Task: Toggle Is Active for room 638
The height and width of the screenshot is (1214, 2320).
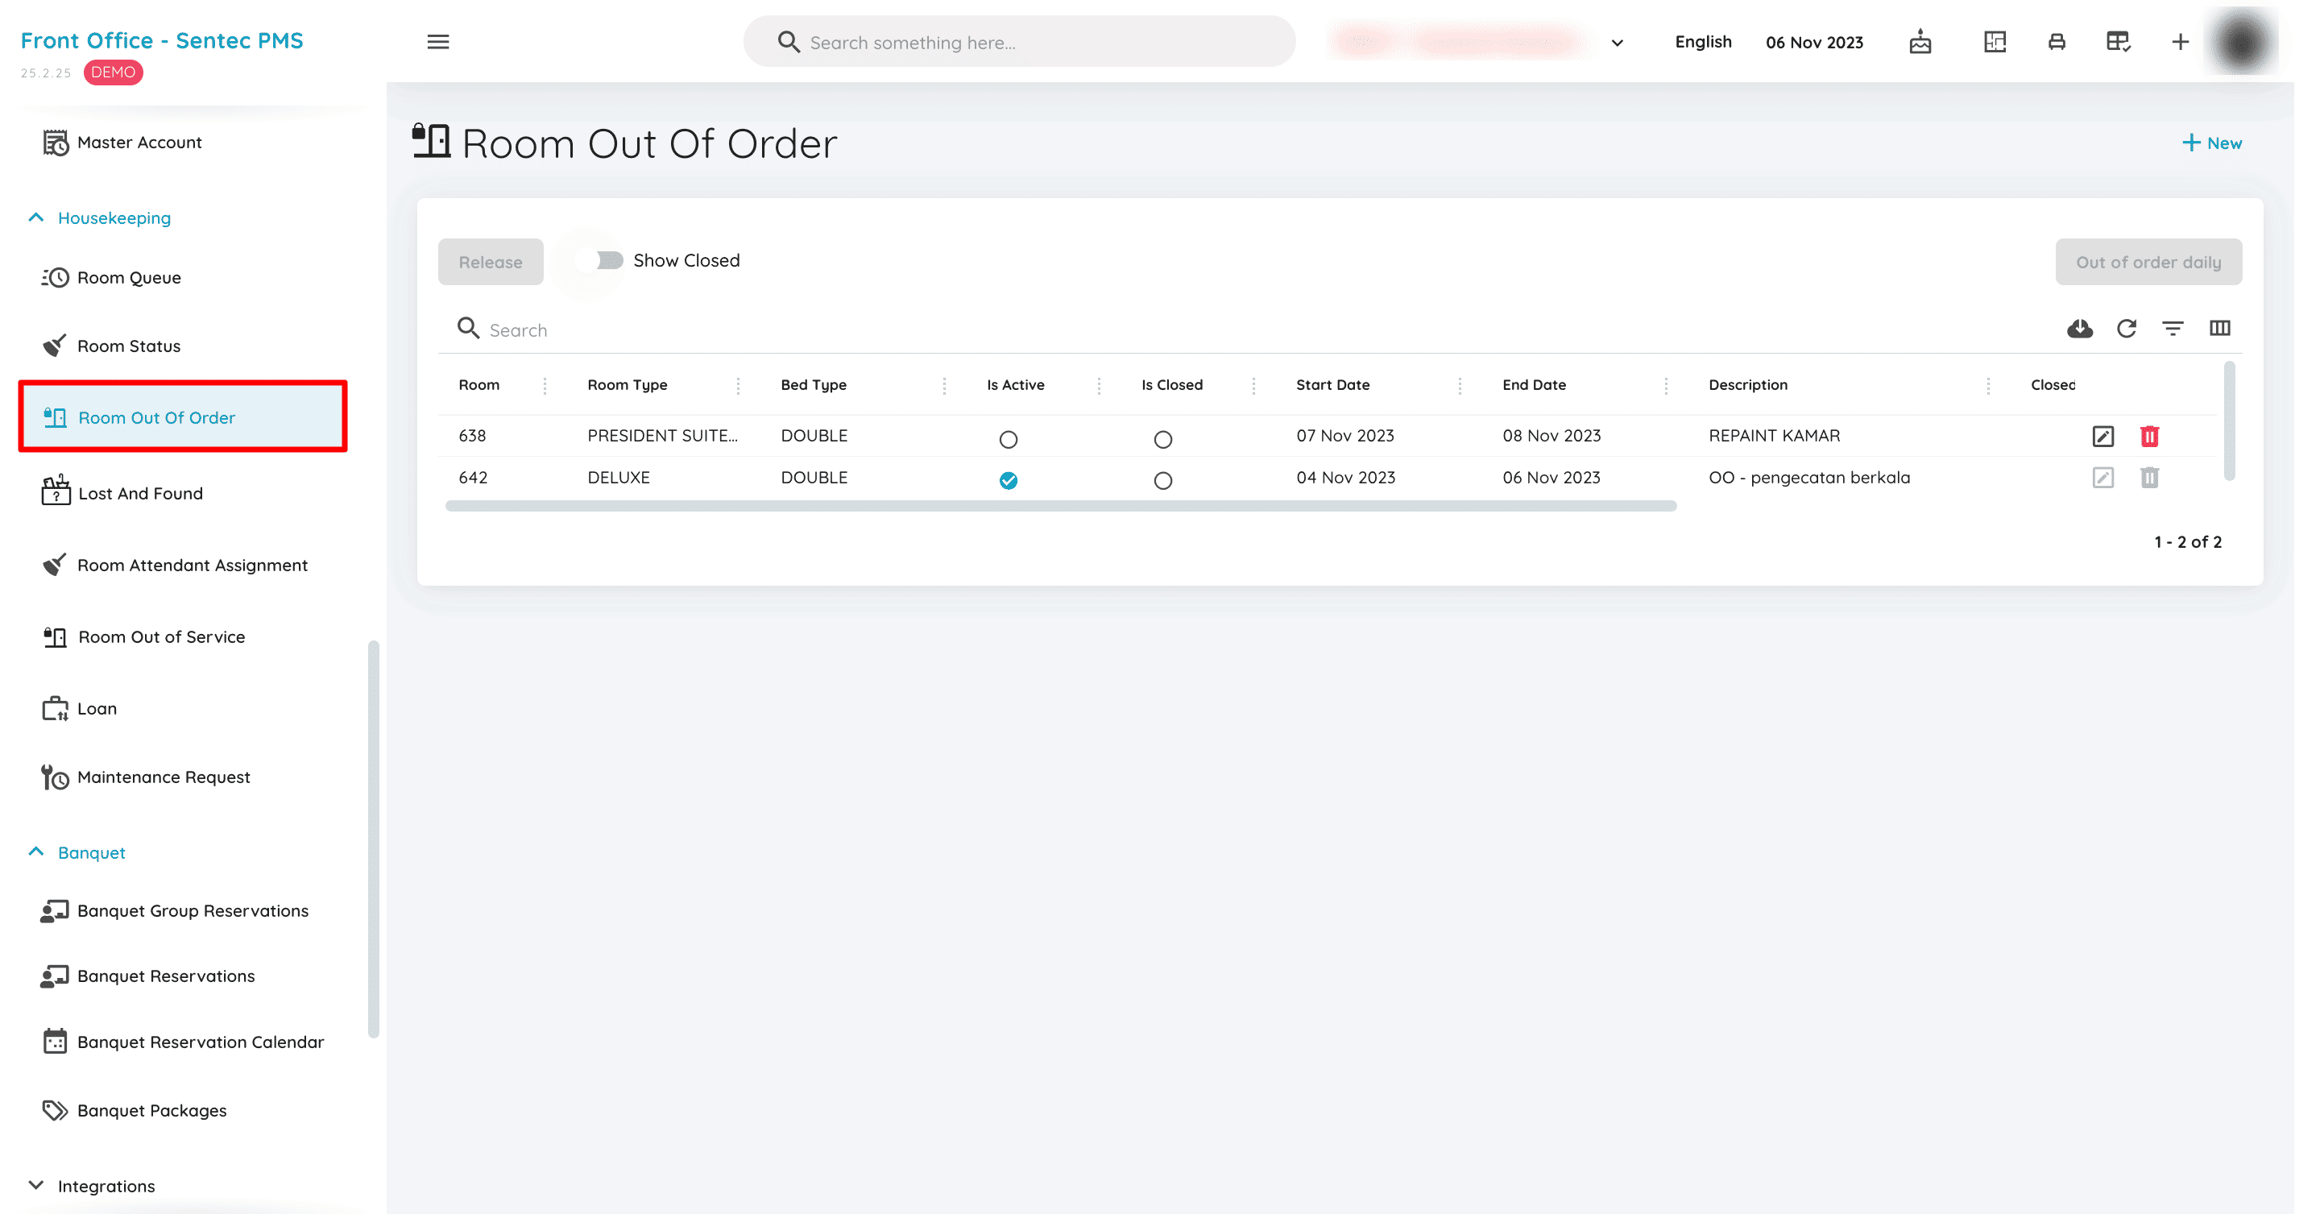Action: coord(1009,440)
